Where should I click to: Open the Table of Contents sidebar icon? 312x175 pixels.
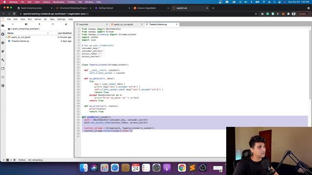3,77
